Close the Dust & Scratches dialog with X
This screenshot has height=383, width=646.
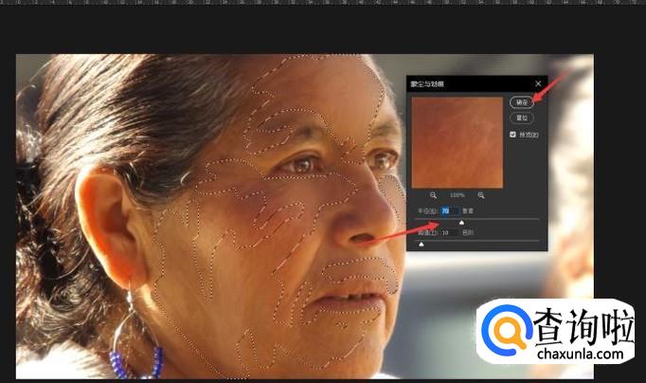coord(538,84)
